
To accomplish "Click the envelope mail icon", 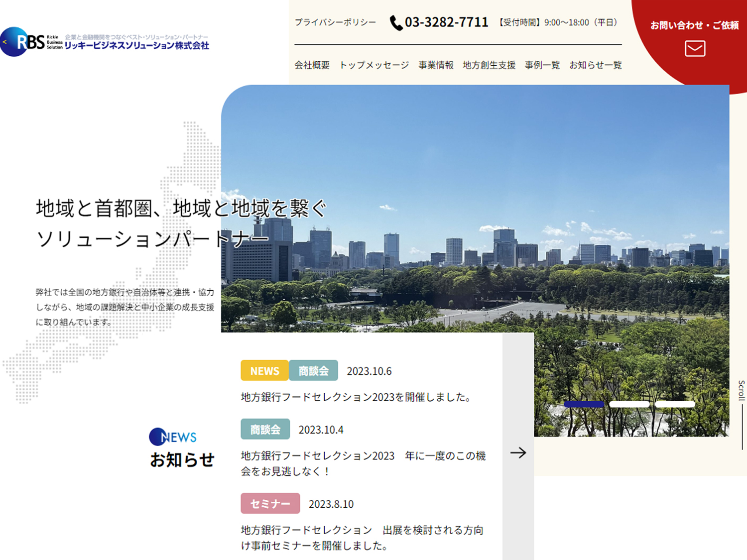I will coord(695,48).
